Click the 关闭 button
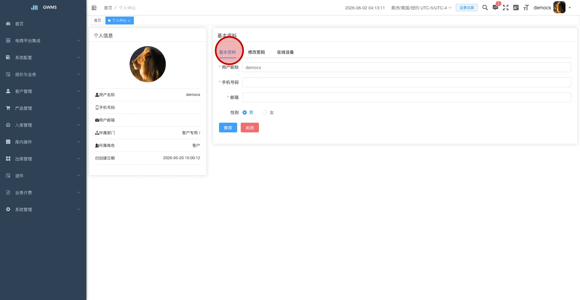Screen dimensions: 580x300 pos(250,128)
